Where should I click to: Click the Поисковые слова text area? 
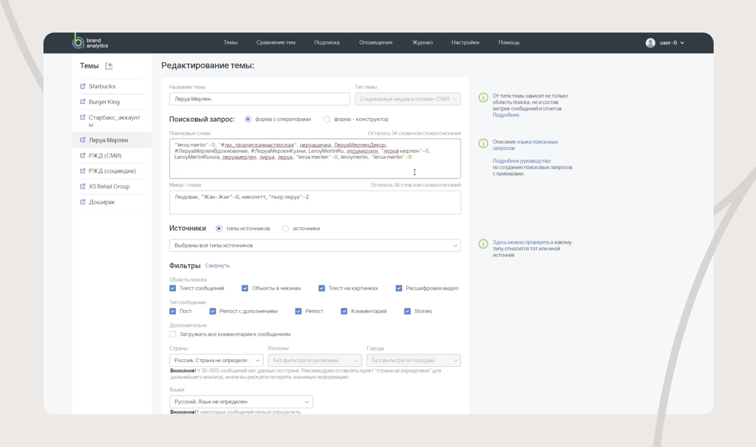[x=315, y=158]
